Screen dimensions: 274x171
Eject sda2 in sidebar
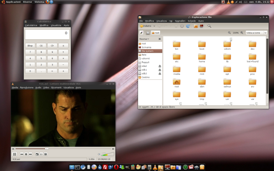coord(160,66)
